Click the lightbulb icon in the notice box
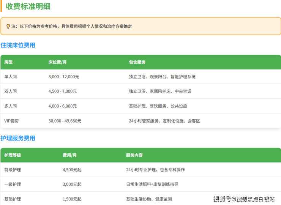Screen dimensions: 281x205 click(x=8, y=27)
